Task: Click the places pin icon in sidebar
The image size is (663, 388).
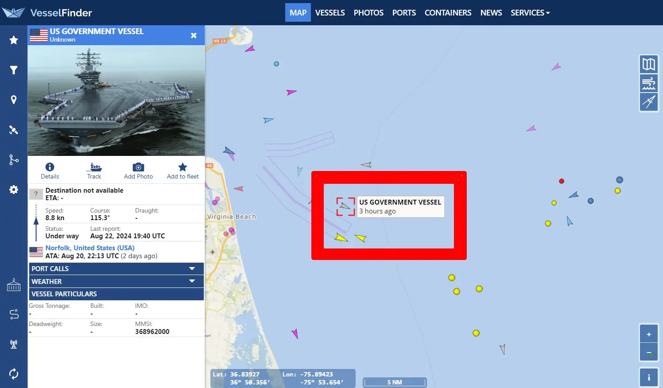Action: point(14,100)
